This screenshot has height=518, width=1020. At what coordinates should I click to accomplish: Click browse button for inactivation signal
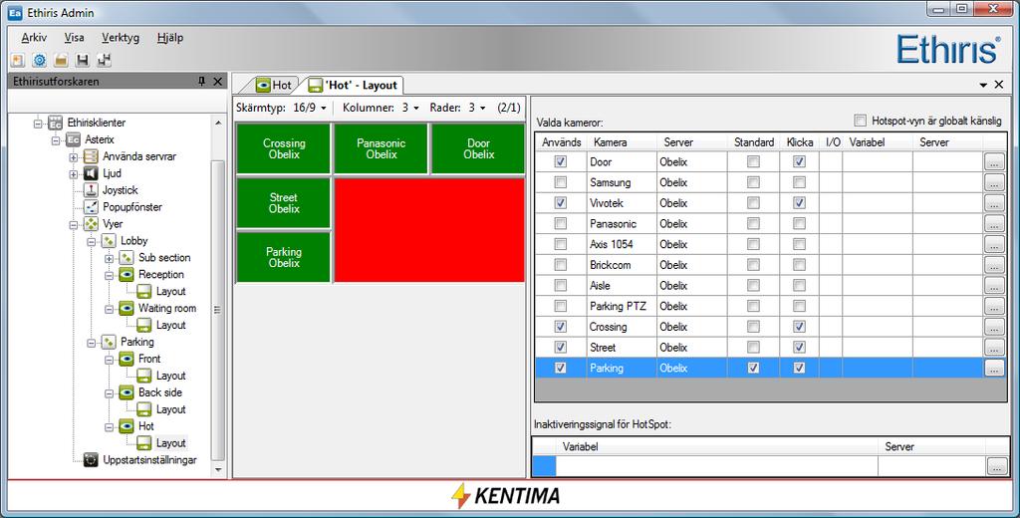996,466
